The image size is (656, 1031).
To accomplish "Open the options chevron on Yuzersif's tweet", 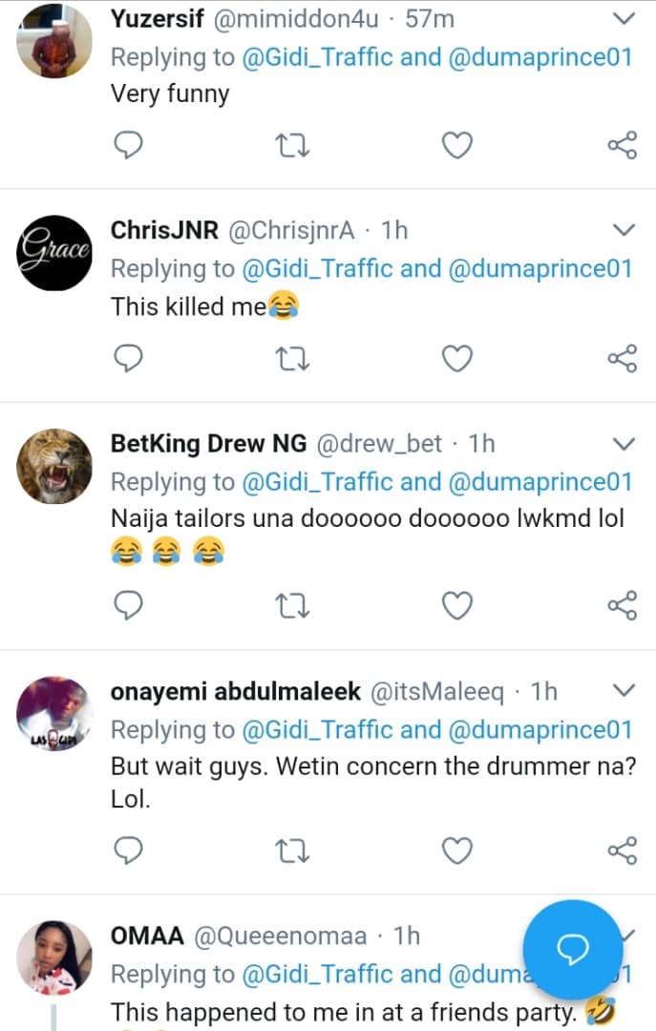I will pos(623,18).
